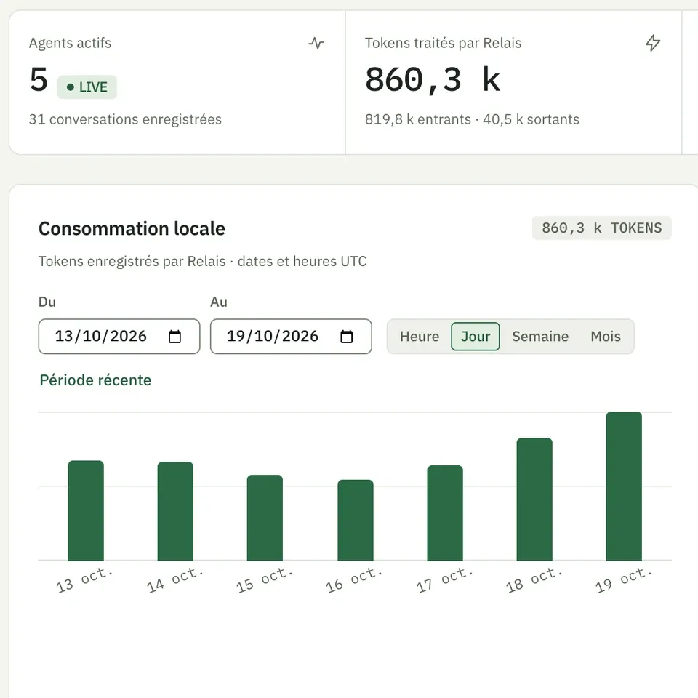Select the Heure granularity option
The width and height of the screenshot is (698, 698).
tap(420, 337)
